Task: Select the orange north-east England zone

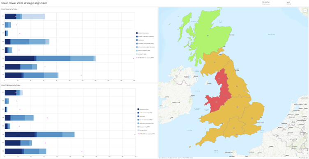Action: pos(238,86)
